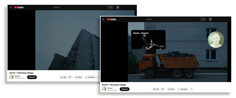Click Search field in front window
Viewport: 236px width, 98px height.
coord(173,19)
